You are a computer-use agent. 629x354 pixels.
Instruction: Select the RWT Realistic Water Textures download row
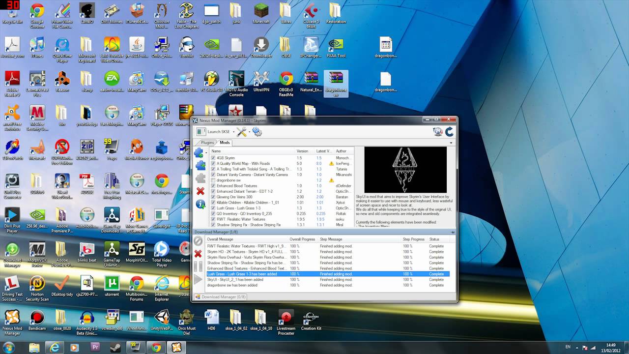[328, 246]
